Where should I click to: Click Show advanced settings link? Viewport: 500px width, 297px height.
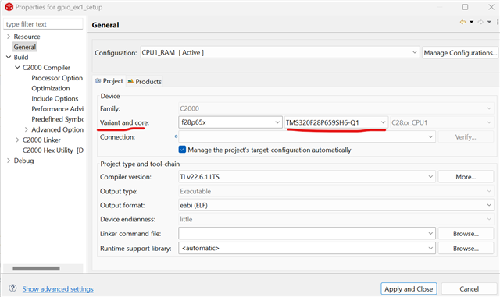click(58, 288)
